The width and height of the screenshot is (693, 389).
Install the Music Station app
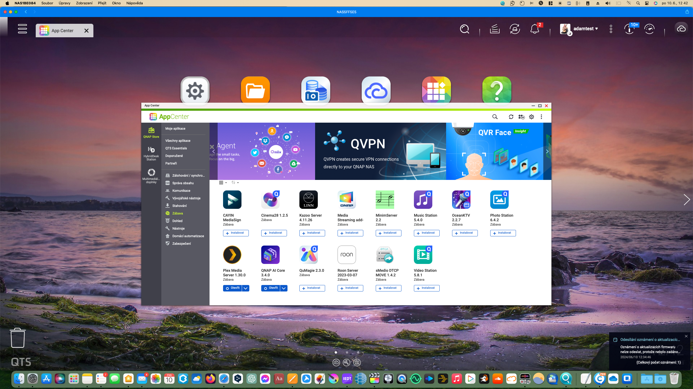[x=426, y=233]
